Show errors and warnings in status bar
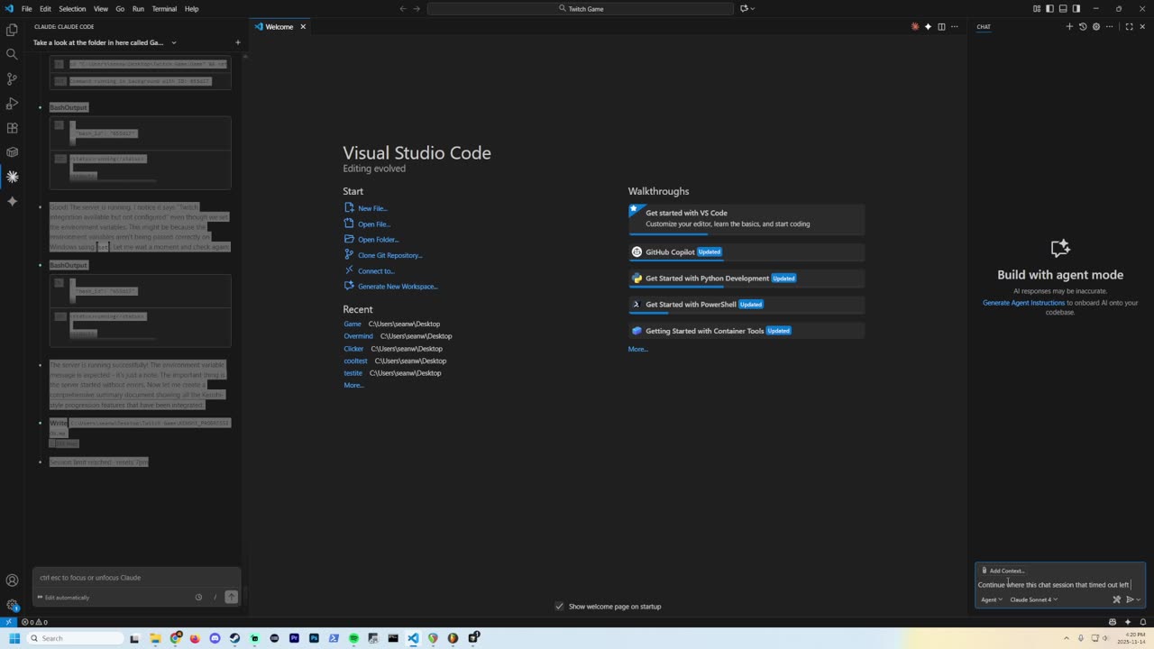The image size is (1154, 649). click(34, 622)
